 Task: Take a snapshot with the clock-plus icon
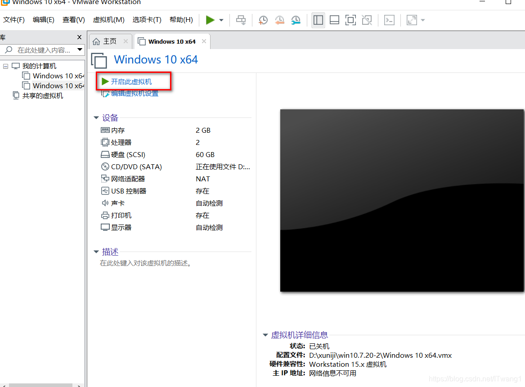tap(263, 20)
